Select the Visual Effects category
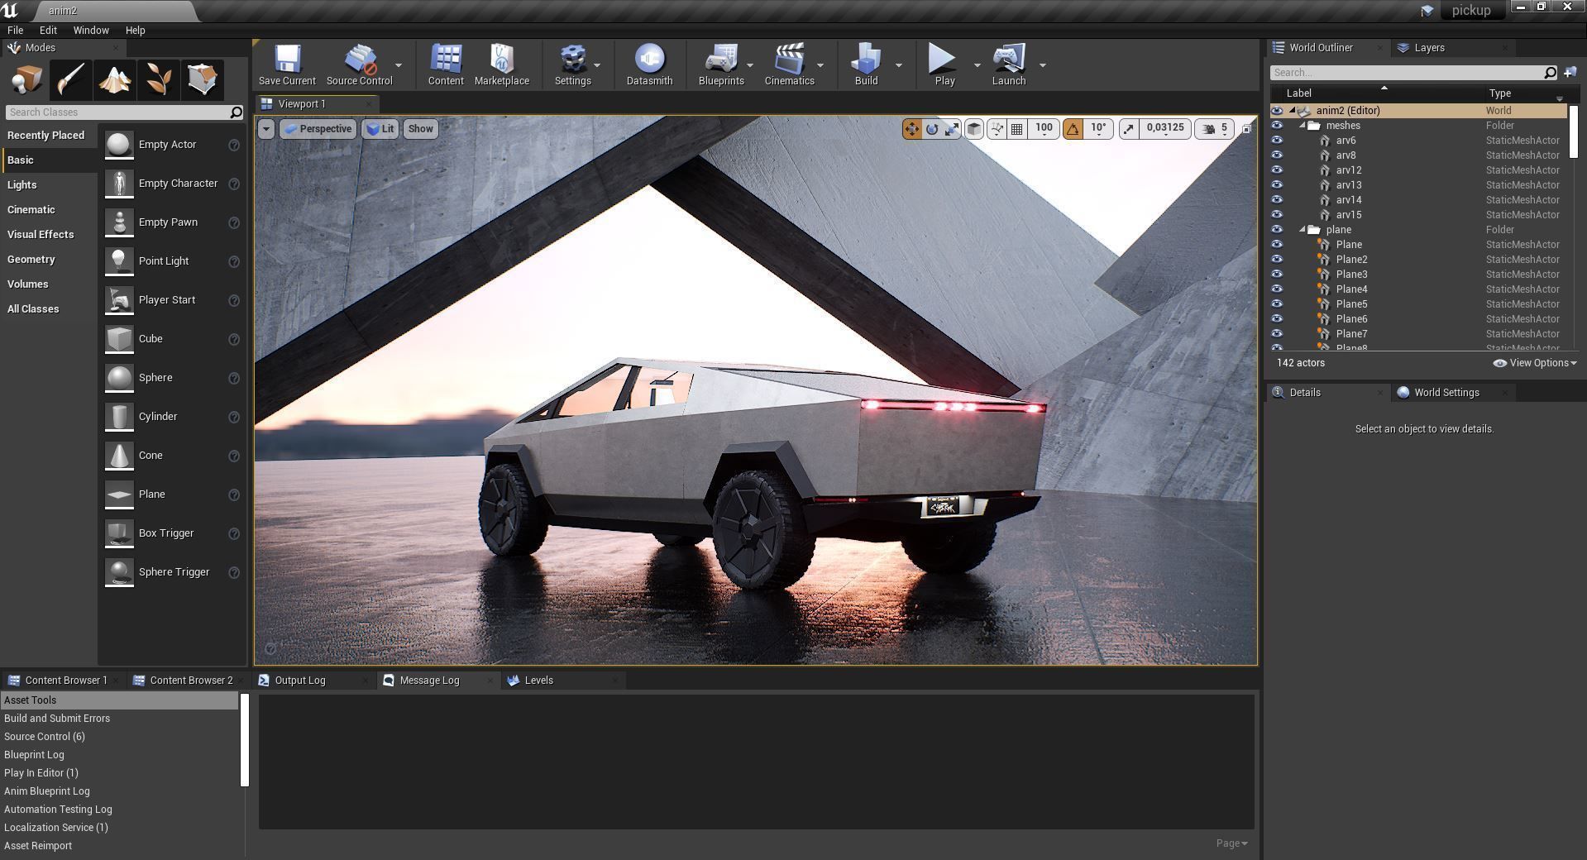 click(x=41, y=235)
